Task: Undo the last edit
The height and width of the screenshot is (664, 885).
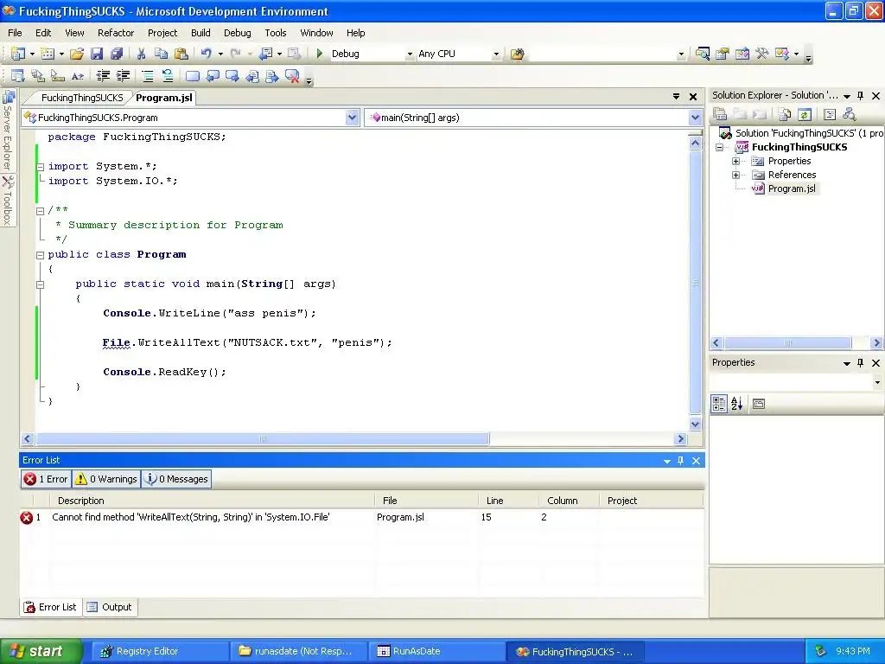Action: point(206,54)
